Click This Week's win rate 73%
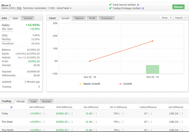The width and height of the screenshot is (189, 132). pyautogui.click(x=116, y=122)
